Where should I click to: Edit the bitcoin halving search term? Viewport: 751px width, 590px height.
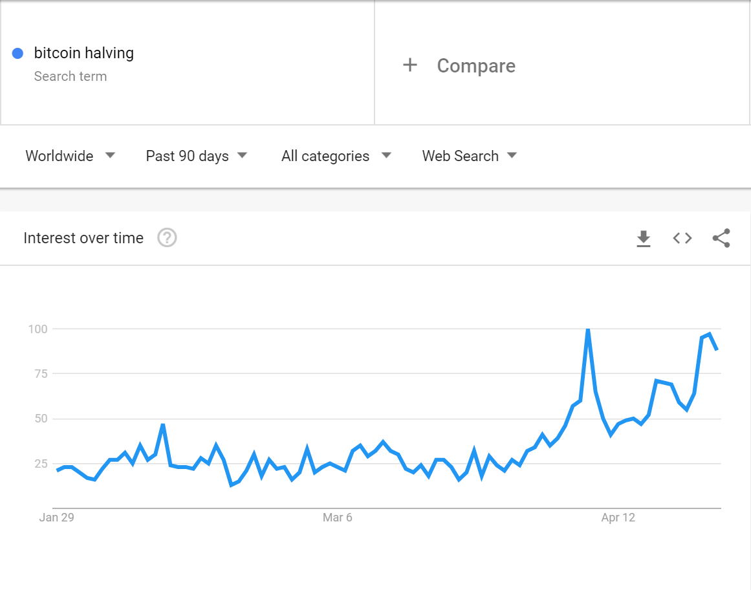click(84, 52)
